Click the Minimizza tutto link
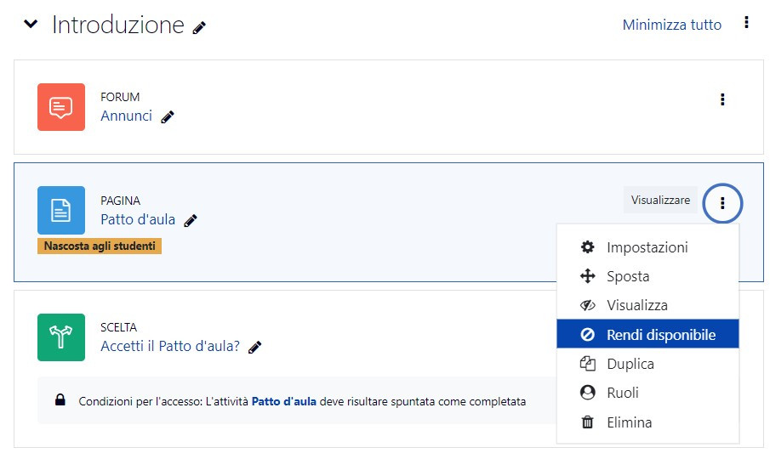This screenshot has width=770, height=453. pyautogui.click(x=672, y=25)
